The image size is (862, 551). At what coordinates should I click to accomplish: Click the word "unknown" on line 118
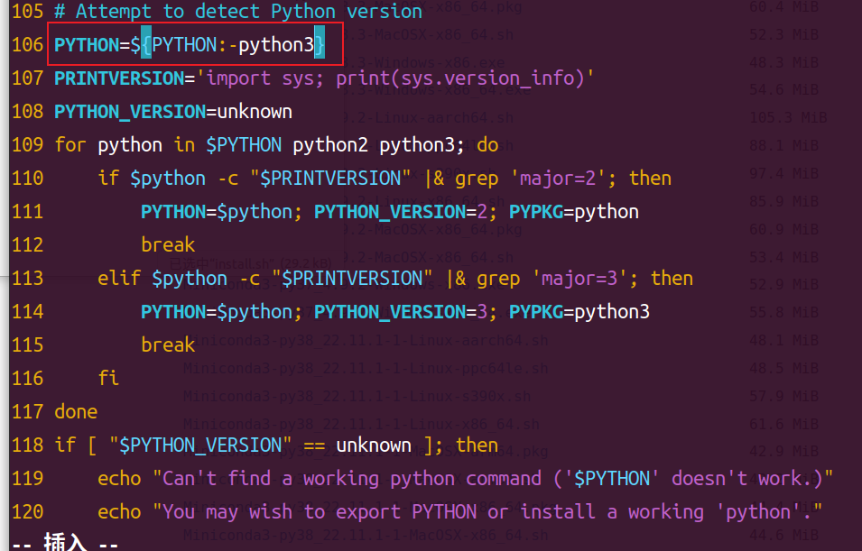click(374, 445)
